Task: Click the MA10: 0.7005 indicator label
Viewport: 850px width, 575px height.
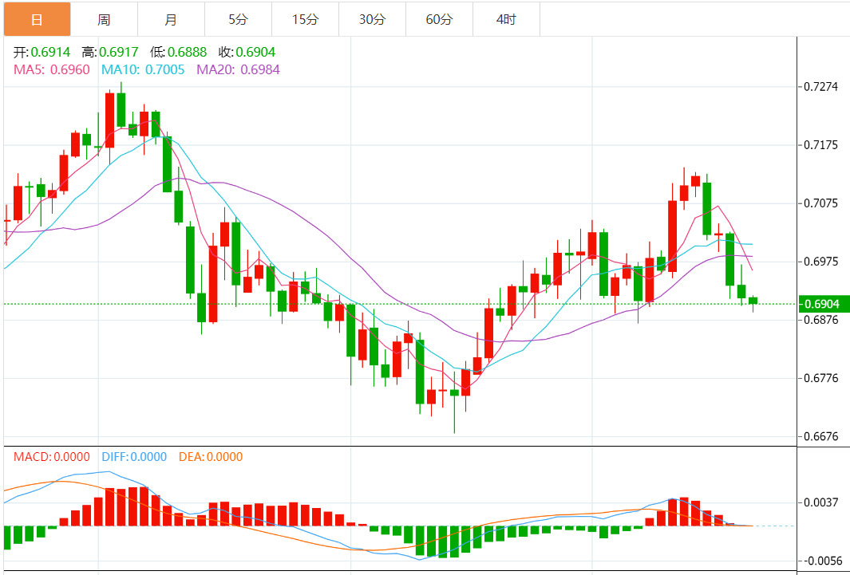Action: [x=143, y=70]
